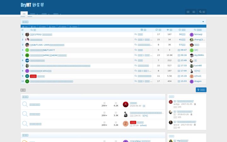
Task: Click the 5.5K views value
Action: pos(169,76)
